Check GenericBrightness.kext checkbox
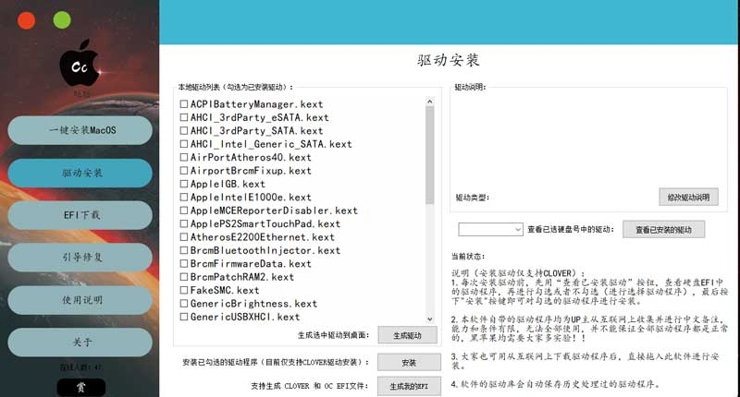Screen dimensions: 740x397 (183, 303)
